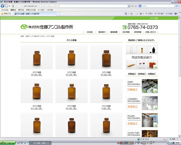This screenshot has width=181, height=145.
Task: Open 製品紹介 in site navigation
Action: click(x=102, y=32)
